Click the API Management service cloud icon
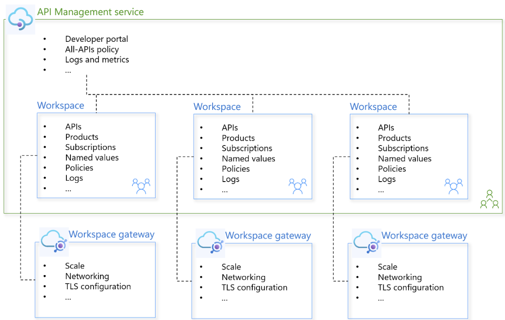Image resolution: width=505 pixels, height=320 pixels. click(20, 19)
